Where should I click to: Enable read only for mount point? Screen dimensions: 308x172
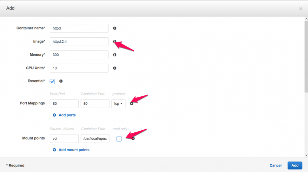(x=119, y=139)
